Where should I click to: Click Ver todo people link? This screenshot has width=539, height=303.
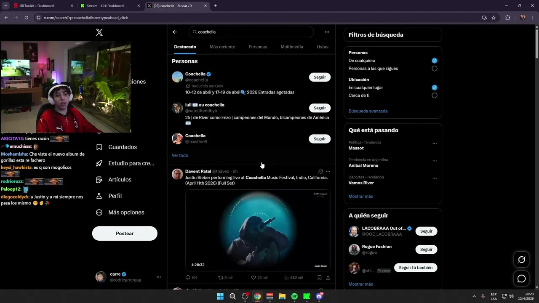tap(180, 155)
